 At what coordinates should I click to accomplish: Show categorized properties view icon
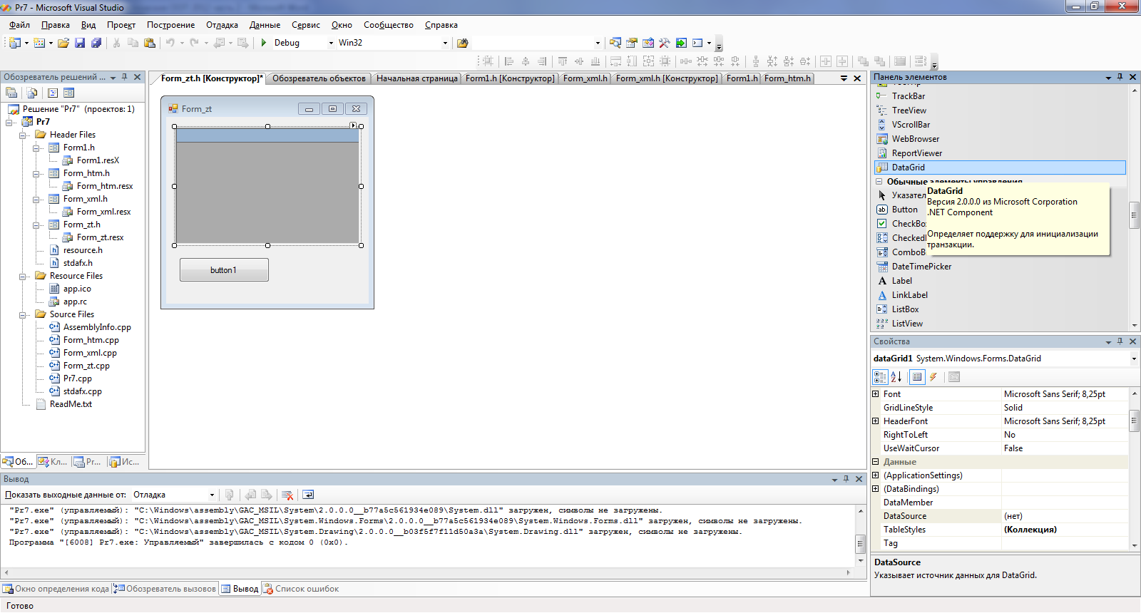[881, 377]
